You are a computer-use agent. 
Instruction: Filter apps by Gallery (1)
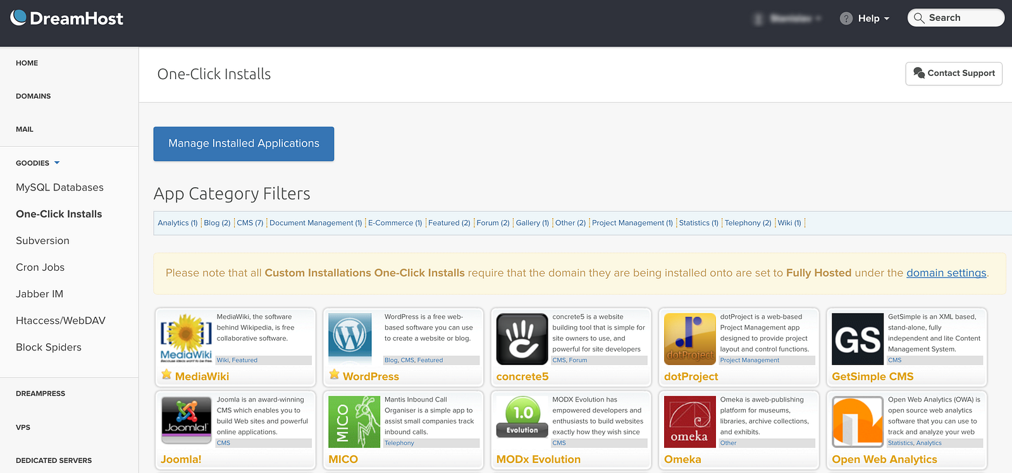point(532,223)
